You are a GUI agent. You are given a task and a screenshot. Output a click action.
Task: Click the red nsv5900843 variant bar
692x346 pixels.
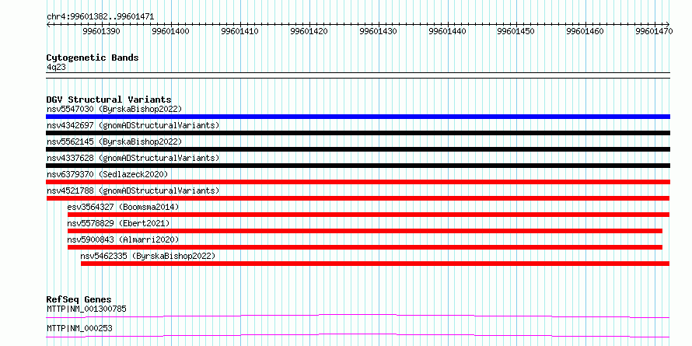click(365, 247)
